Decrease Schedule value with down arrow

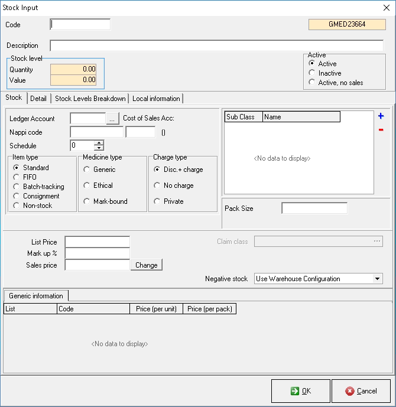tap(99, 148)
